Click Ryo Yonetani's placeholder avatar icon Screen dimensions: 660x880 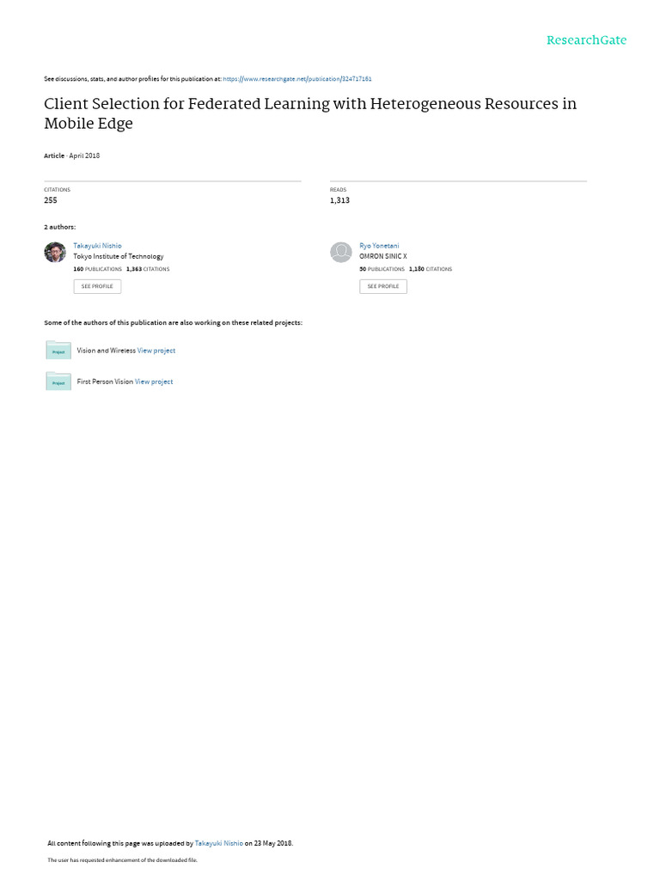click(x=341, y=252)
